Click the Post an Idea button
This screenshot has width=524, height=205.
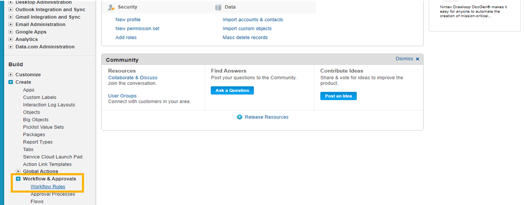(338, 96)
